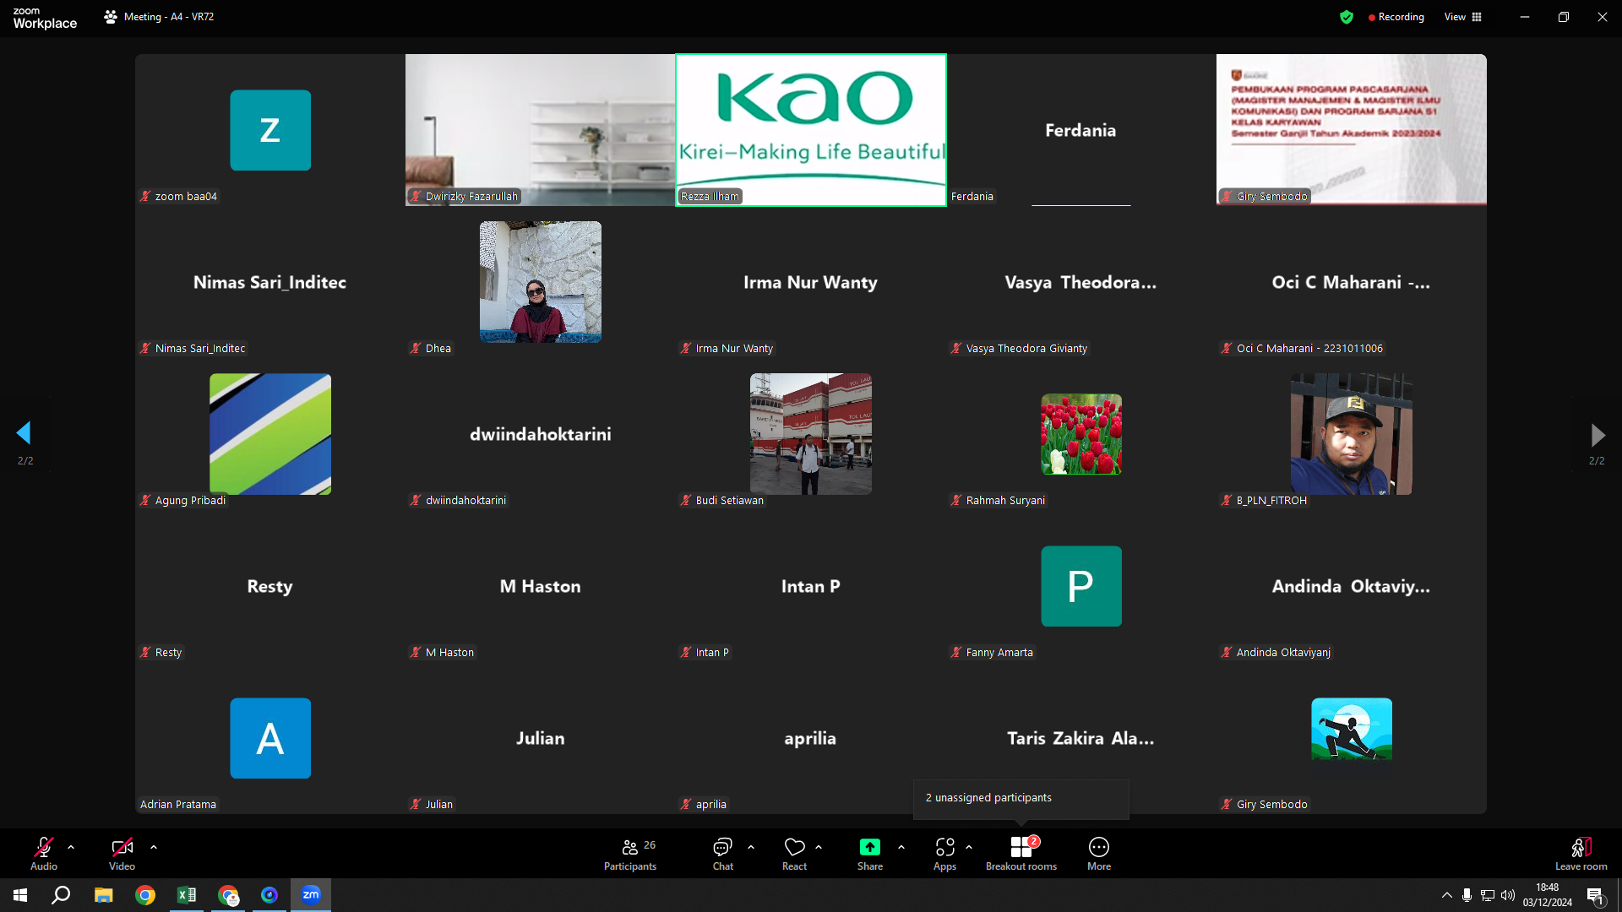Click meeting title Meeting - A4 - VR72

pos(169,17)
